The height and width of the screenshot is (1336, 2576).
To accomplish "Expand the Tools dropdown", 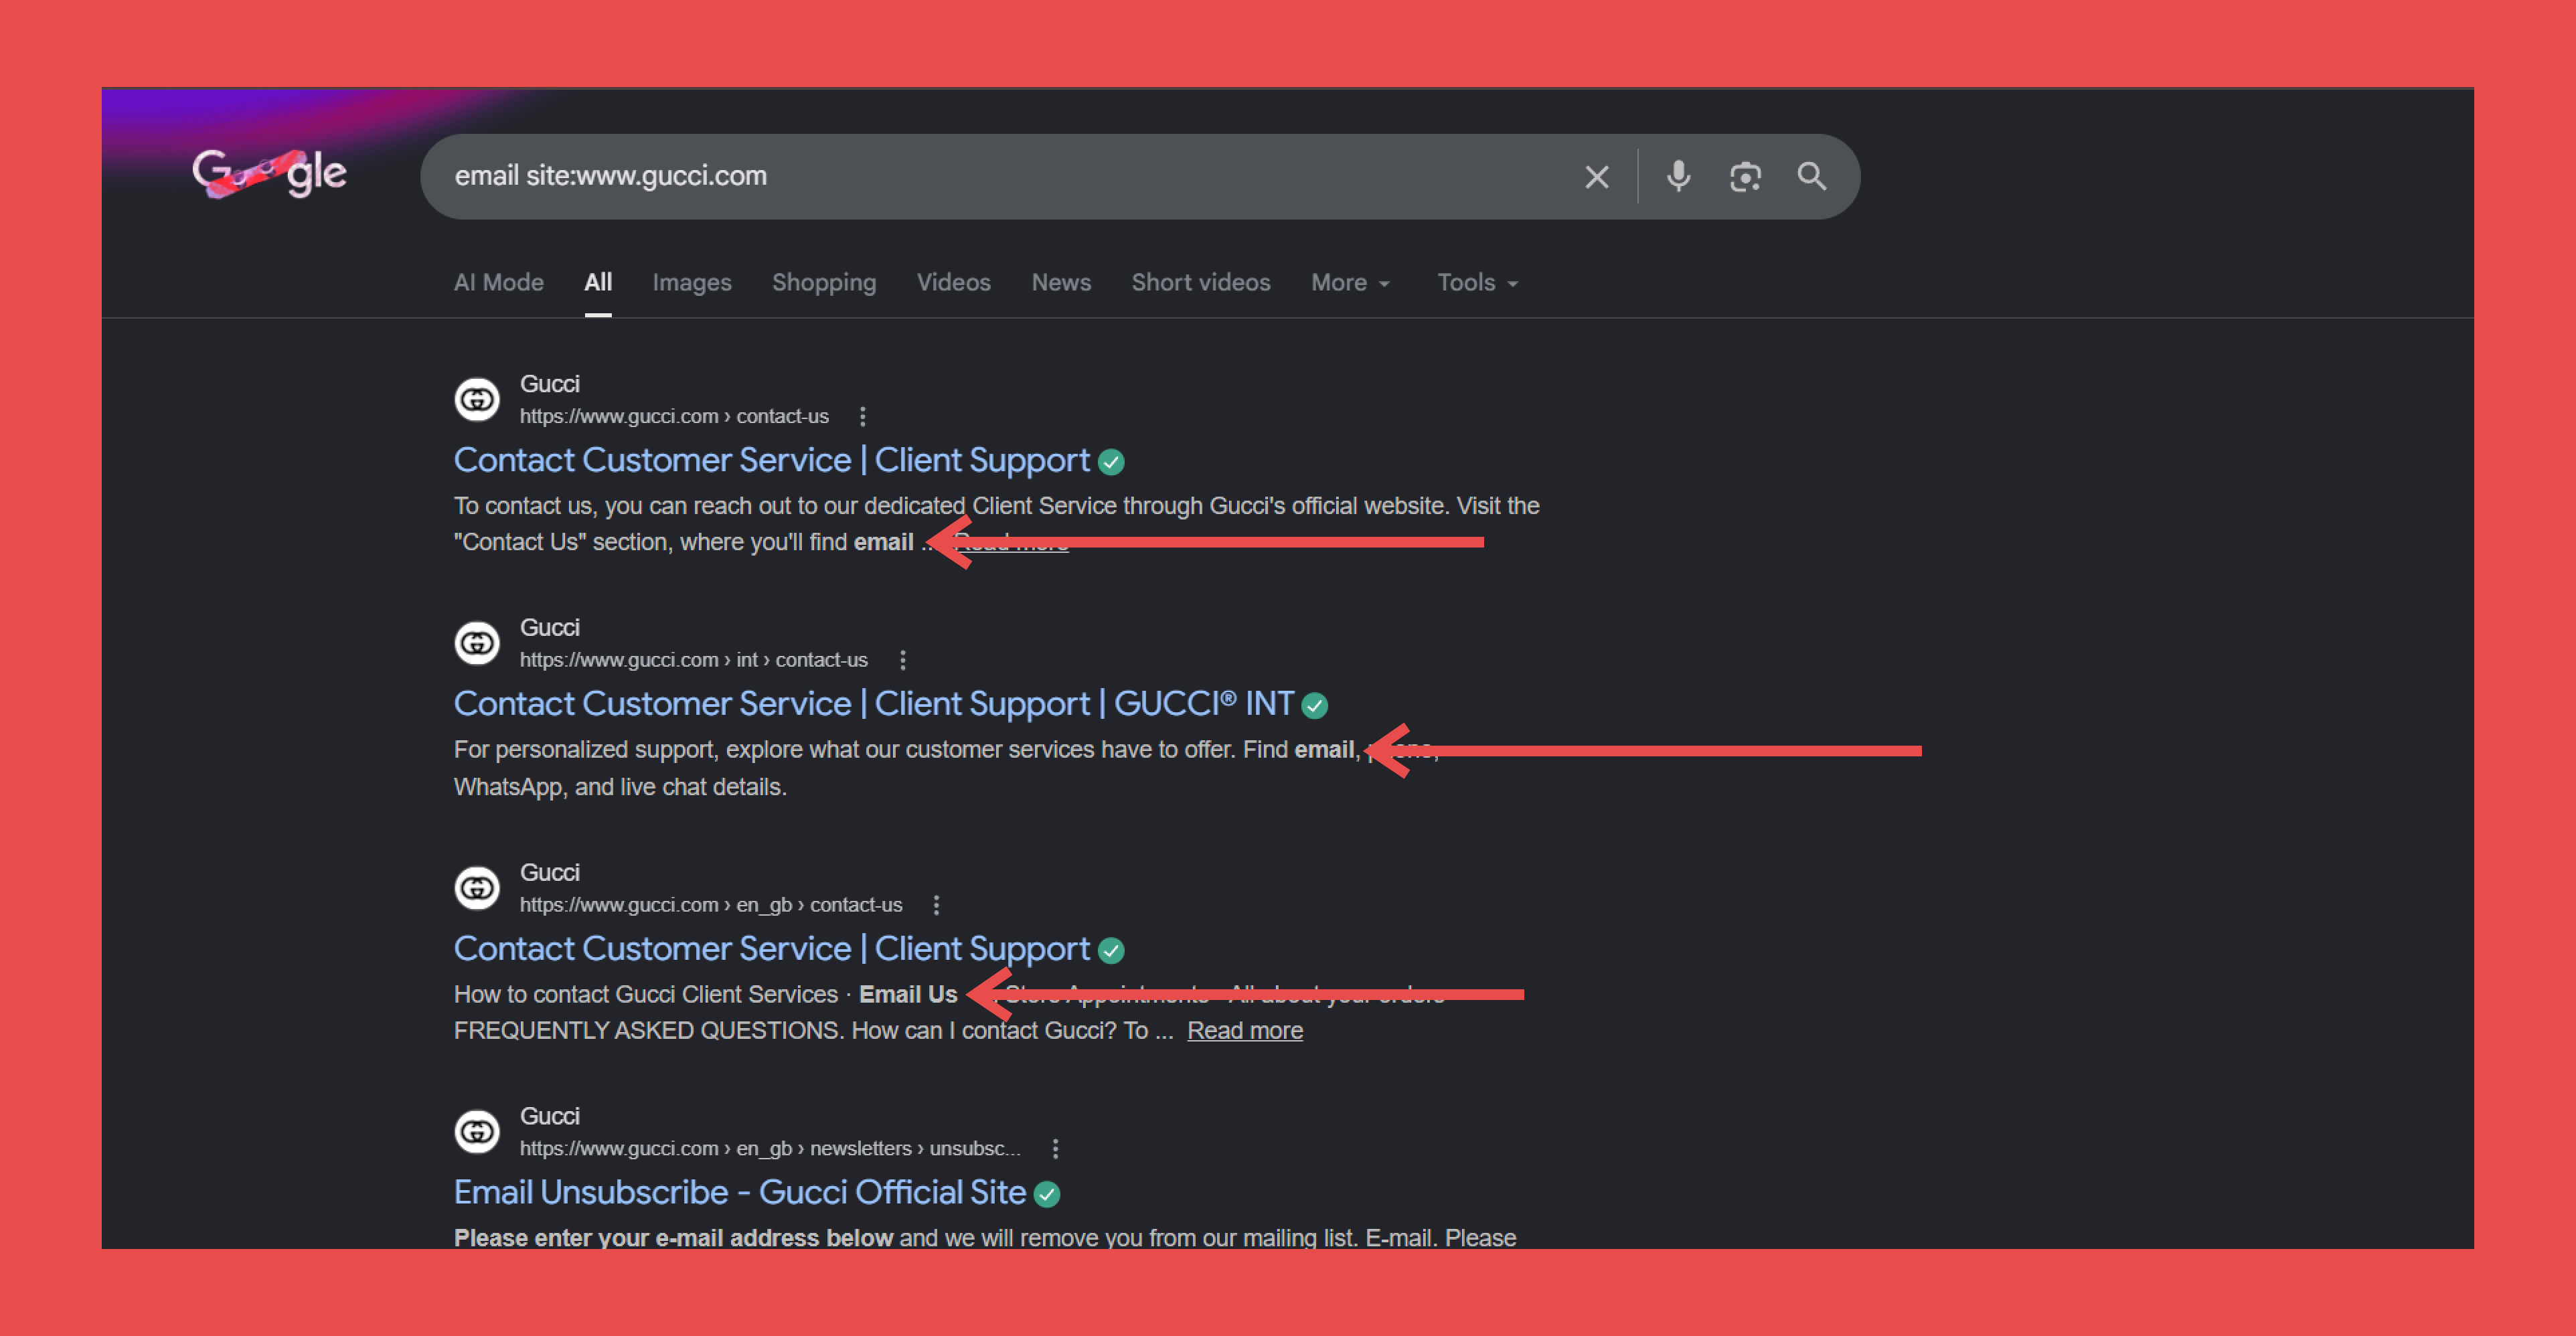I will [1477, 283].
